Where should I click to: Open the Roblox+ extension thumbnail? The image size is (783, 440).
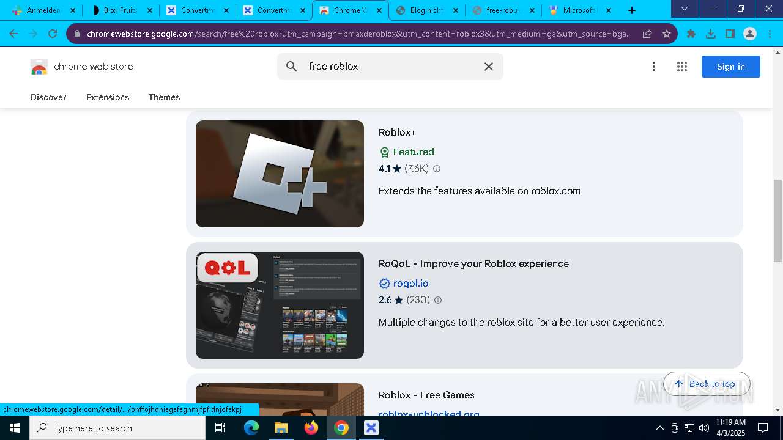[280, 174]
